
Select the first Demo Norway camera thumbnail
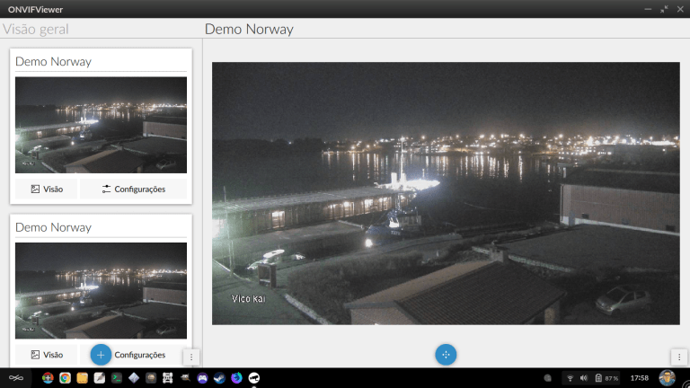click(x=101, y=125)
